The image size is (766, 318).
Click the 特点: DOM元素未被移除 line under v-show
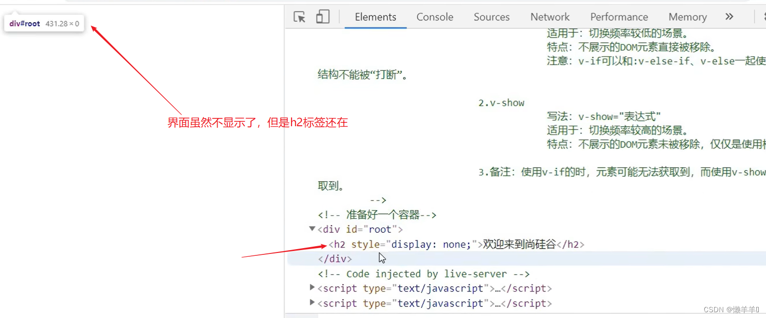pyautogui.click(x=656, y=144)
